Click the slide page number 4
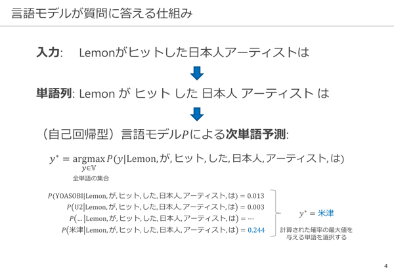The height and width of the screenshot is (272, 394). 385,266
